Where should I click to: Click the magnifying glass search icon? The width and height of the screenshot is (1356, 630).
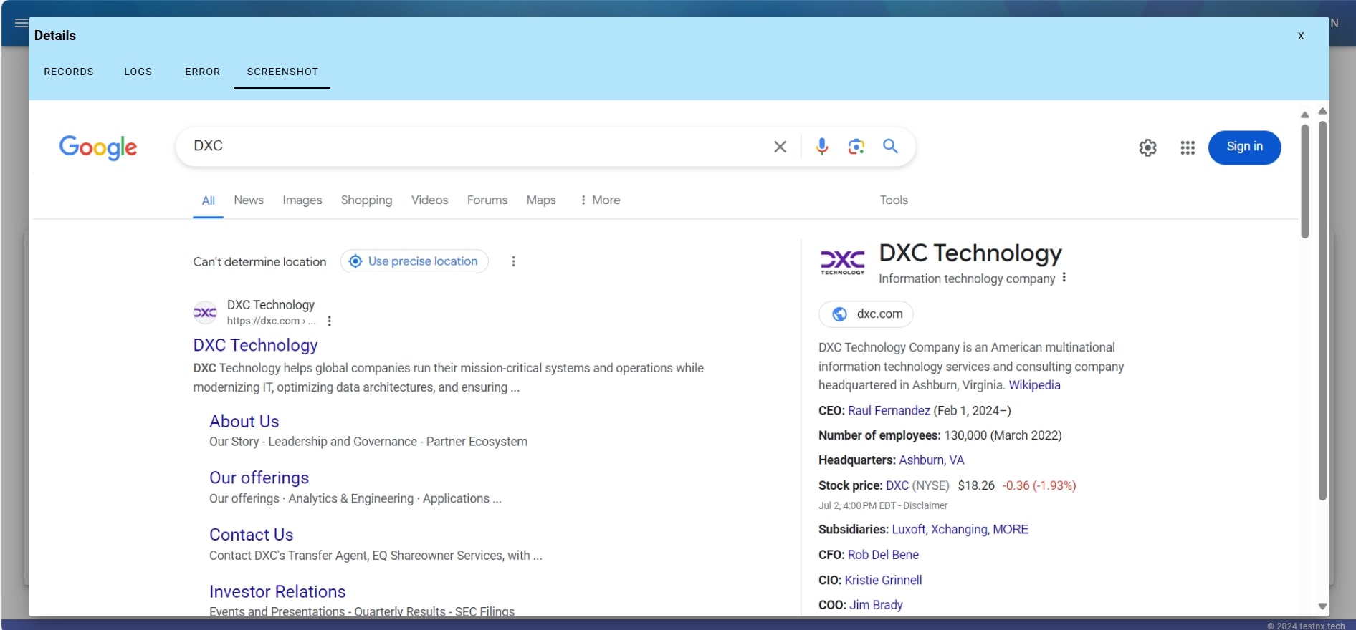pos(890,147)
